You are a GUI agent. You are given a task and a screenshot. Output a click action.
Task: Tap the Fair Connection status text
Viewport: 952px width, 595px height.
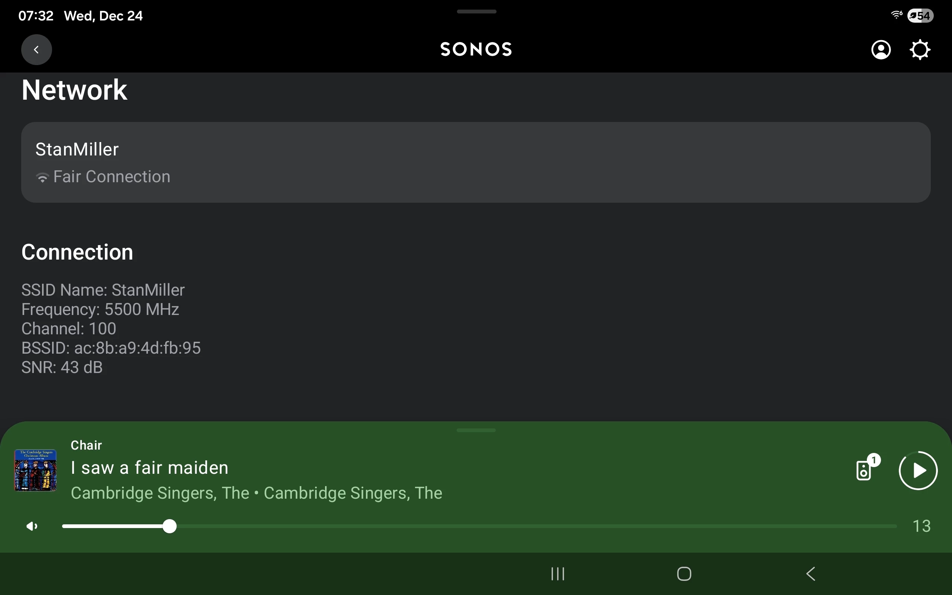(112, 177)
